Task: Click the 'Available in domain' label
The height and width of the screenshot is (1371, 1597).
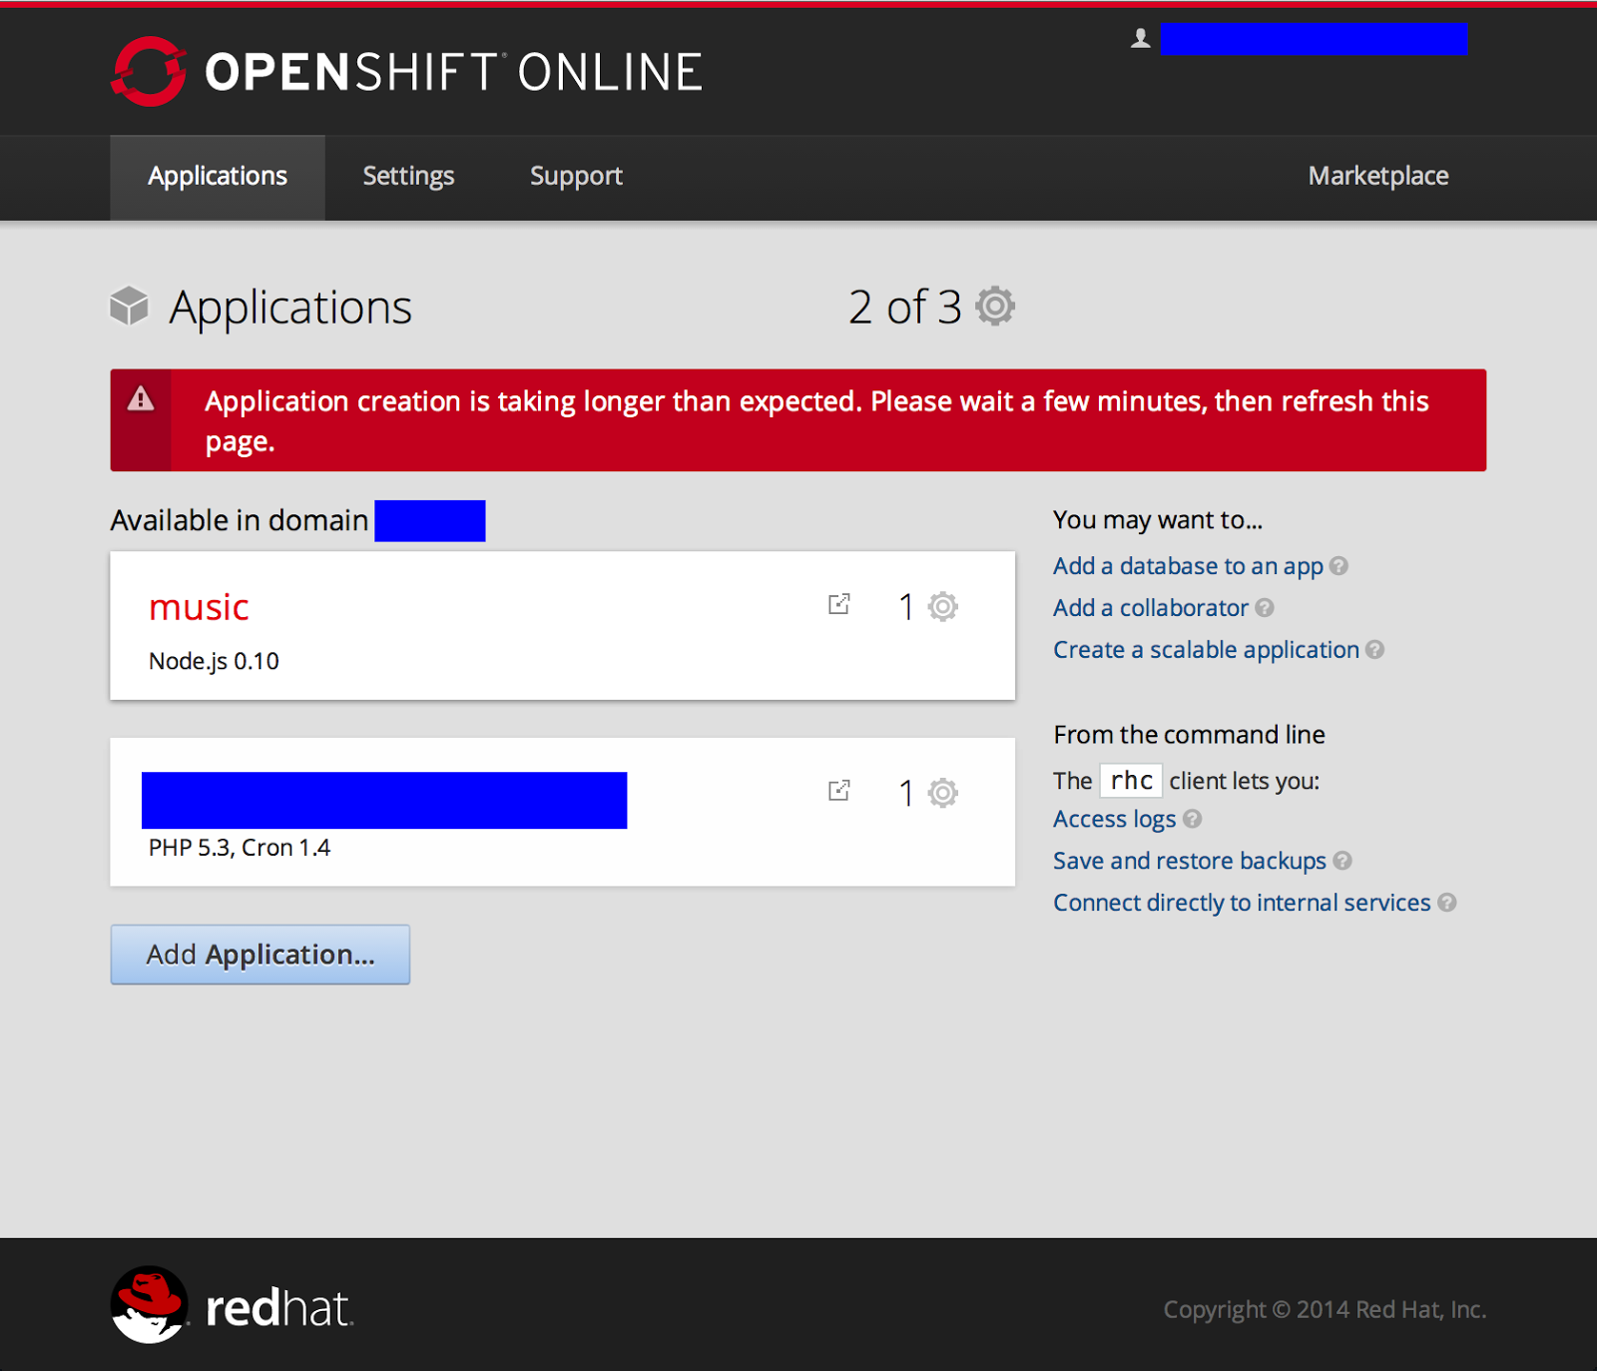Action: point(240,521)
